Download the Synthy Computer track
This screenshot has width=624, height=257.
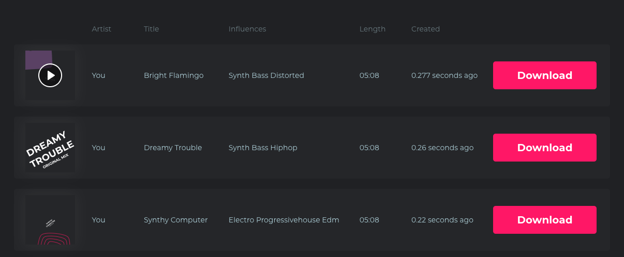click(x=544, y=220)
